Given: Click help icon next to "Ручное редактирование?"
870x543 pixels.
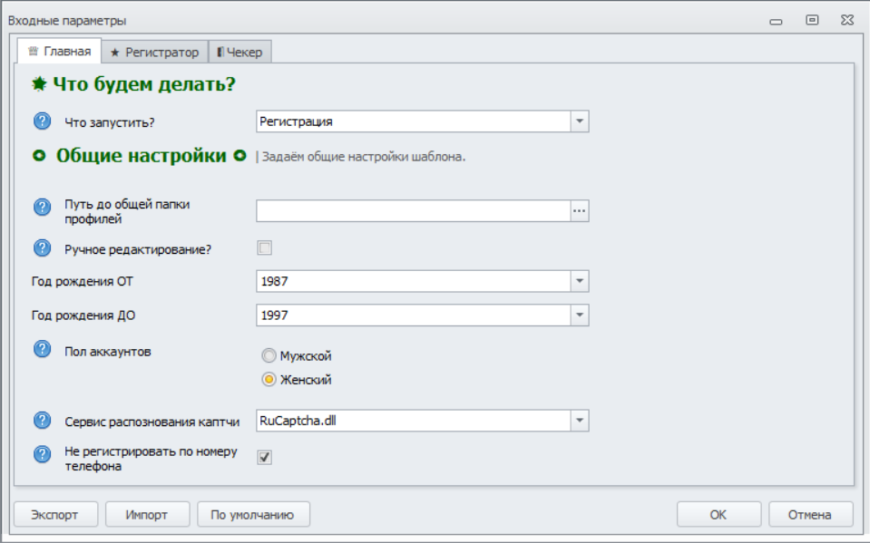Looking at the screenshot, I should tap(42, 247).
